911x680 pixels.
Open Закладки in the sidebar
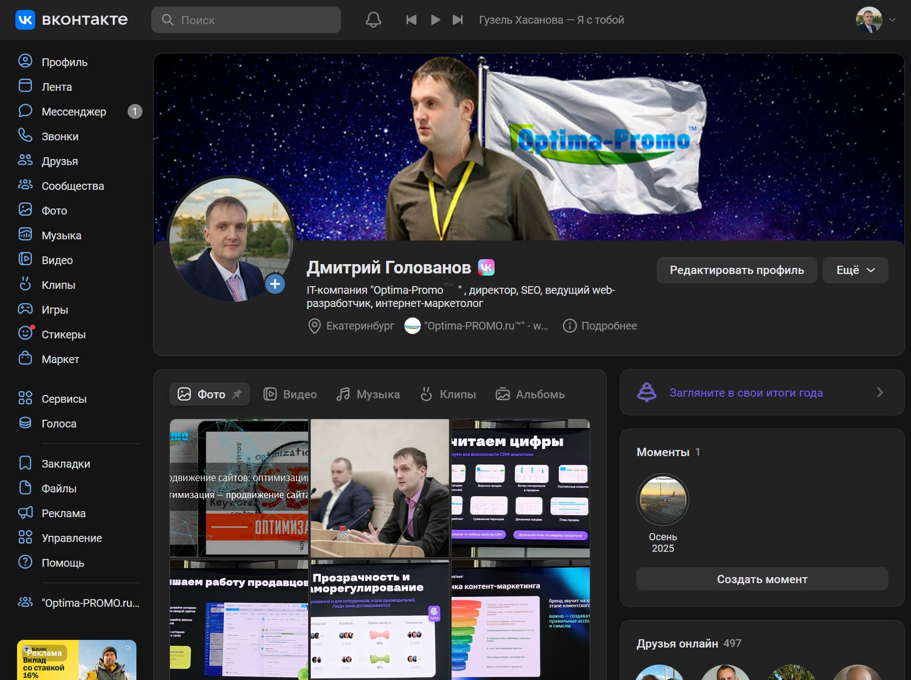65,463
